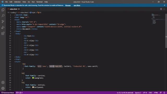Click 'sans-serif' in line 23
This screenshot has width=167, height=94.
pyautogui.click(x=92, y=66)
